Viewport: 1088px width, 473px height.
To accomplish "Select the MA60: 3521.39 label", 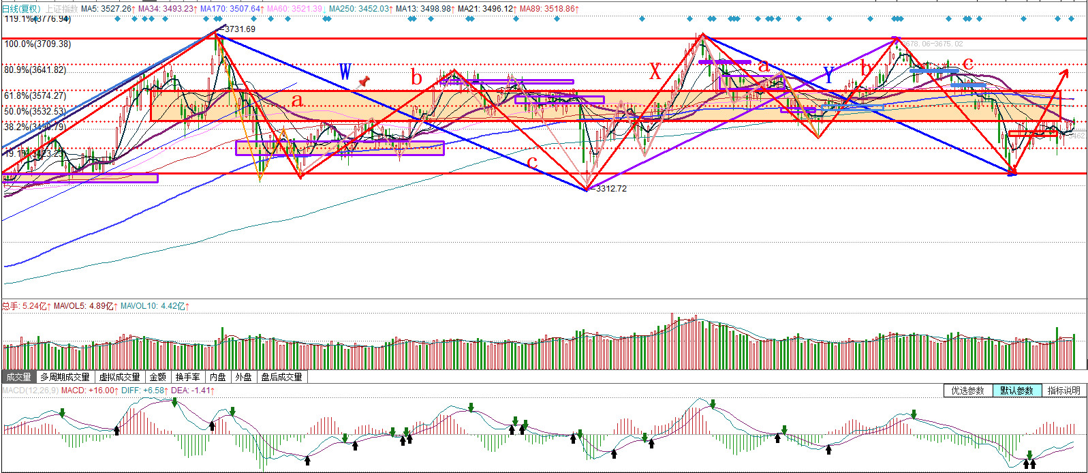I will point(295,9).
